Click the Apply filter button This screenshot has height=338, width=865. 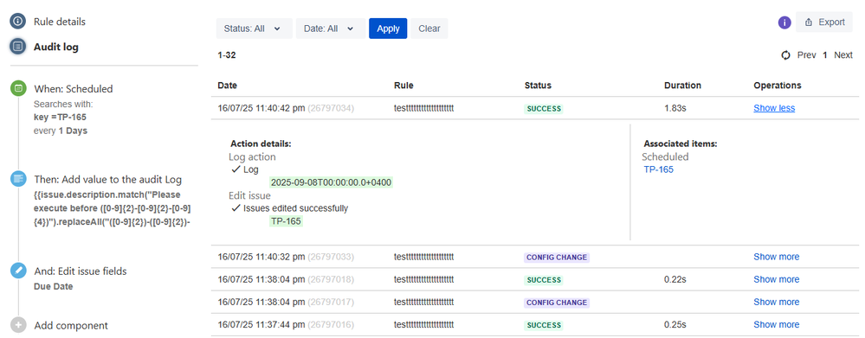(388, 29)
